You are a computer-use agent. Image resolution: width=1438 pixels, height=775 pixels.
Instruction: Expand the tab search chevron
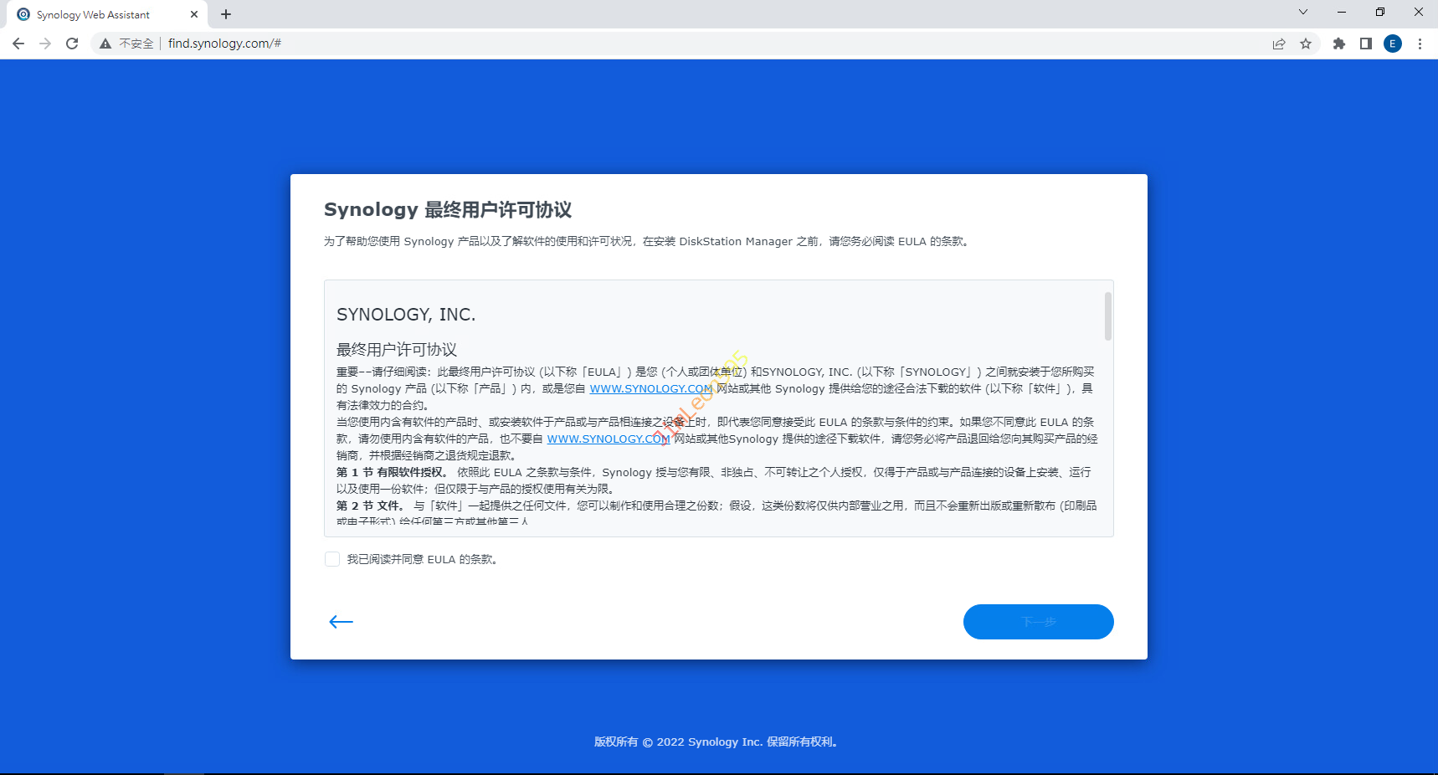[1302, 13]
